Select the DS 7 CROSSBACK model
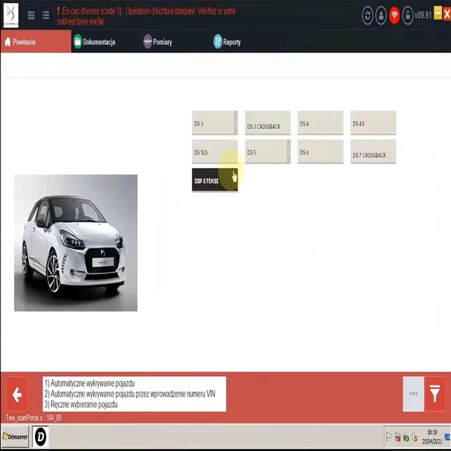Image resolution: width=451 pixels, height=451 pixels. 373,152
